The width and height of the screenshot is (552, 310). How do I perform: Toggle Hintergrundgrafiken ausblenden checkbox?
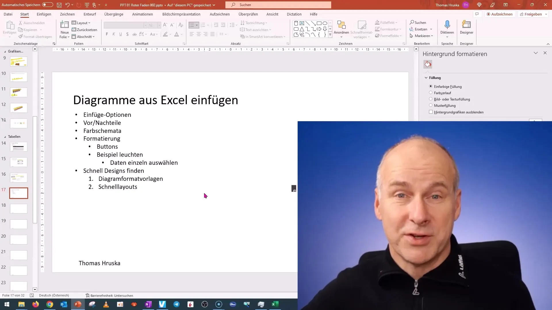(431, 112)
